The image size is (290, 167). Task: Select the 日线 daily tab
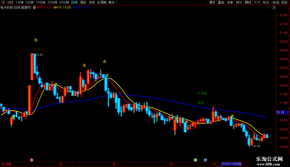(x=74, y=2)
